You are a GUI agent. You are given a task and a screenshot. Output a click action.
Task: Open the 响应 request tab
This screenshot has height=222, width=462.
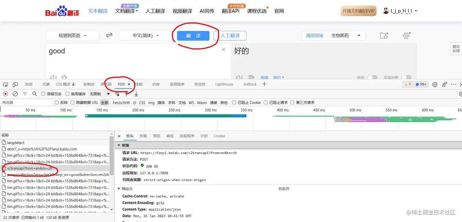tap(170, 136)
